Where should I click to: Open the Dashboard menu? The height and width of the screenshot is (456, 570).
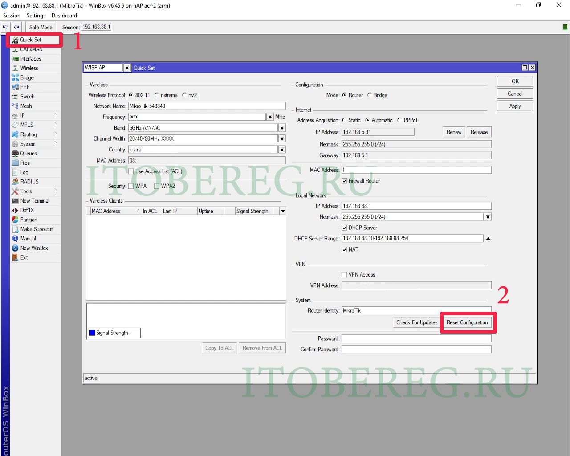click(64, 16)
